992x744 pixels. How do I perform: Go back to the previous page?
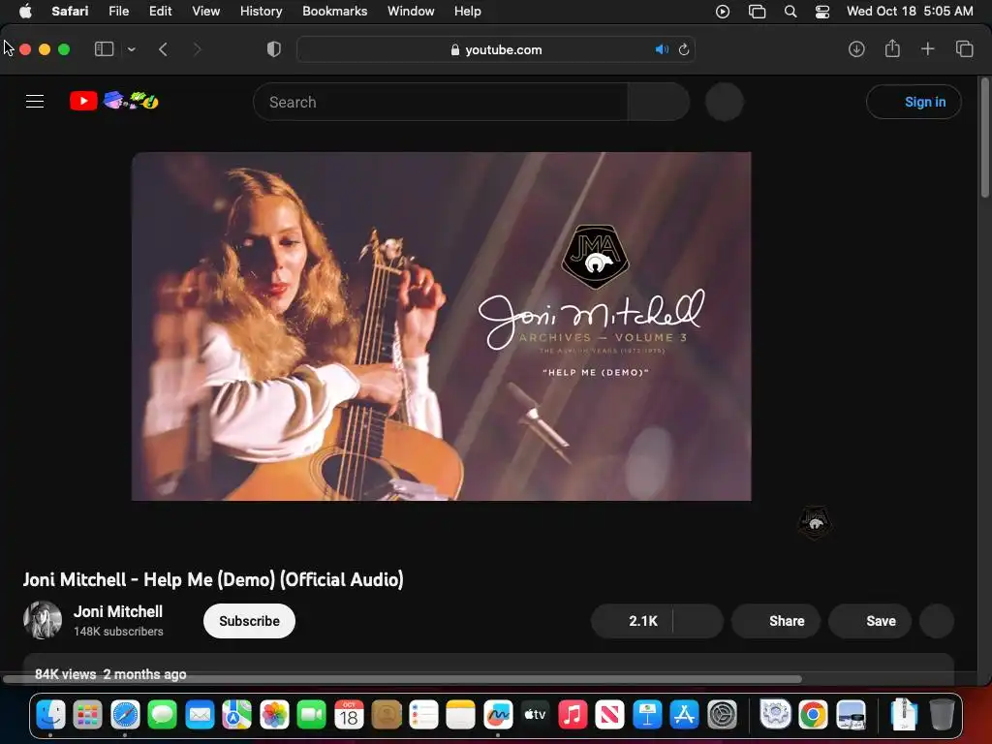click(163, 49)
